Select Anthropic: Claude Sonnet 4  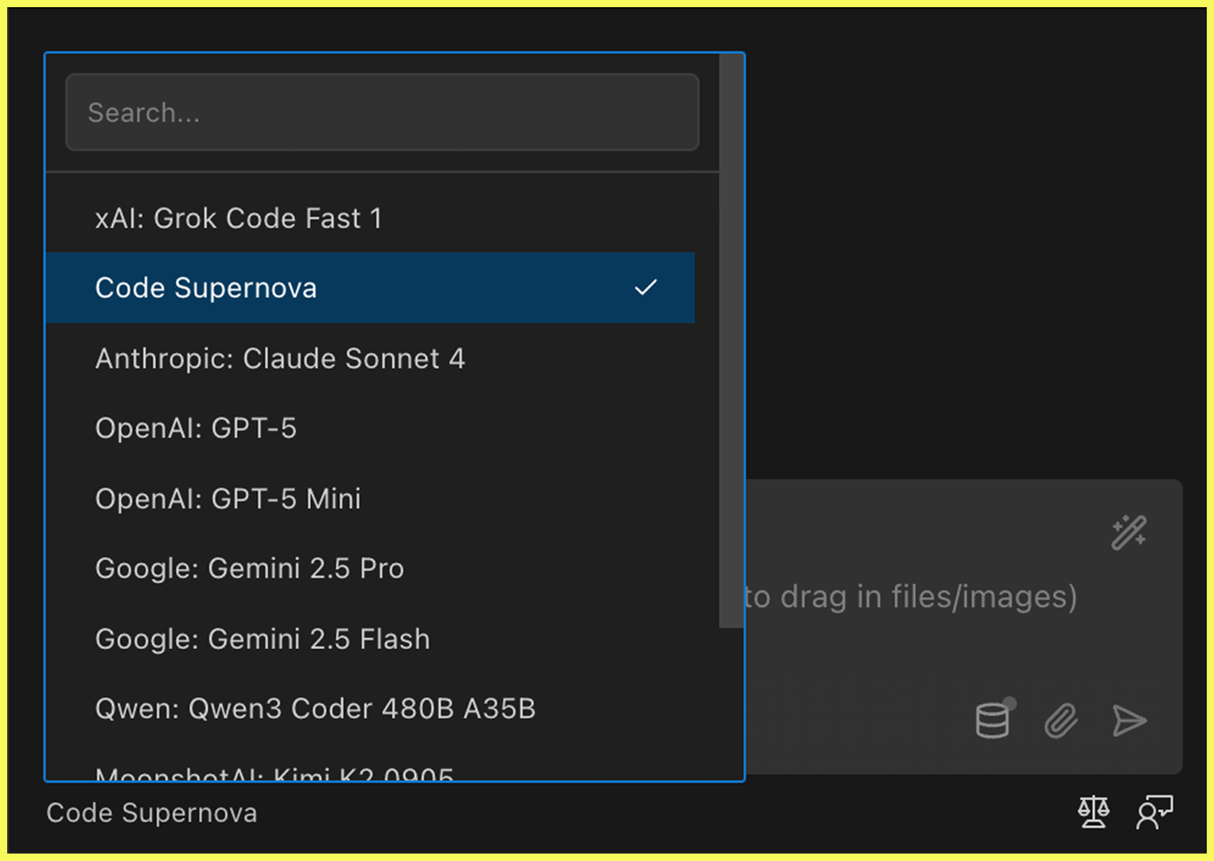coord(280,358)
